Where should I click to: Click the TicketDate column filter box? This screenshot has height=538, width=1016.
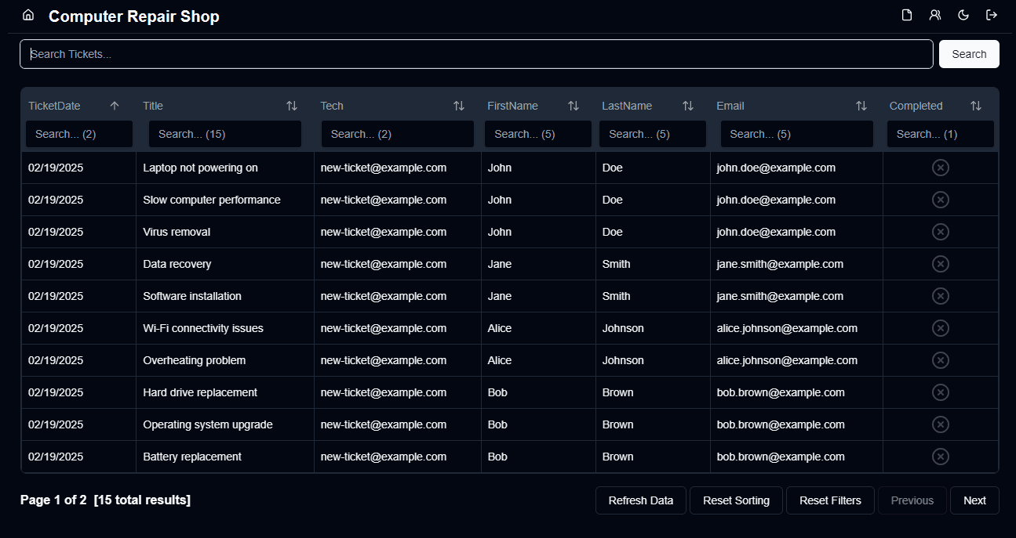coord(79,134)
